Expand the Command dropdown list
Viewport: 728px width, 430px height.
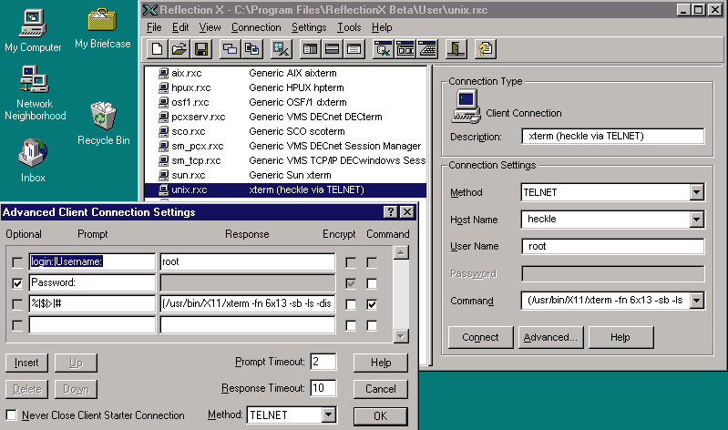[697, 300]
